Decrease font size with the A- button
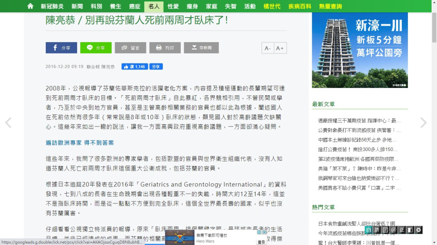Screen dimensions: 437x245 (x=268, y=48)
